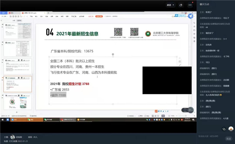Click the left QR code in slide header
The height and width of the screenshot is (144, 235).
118,32
